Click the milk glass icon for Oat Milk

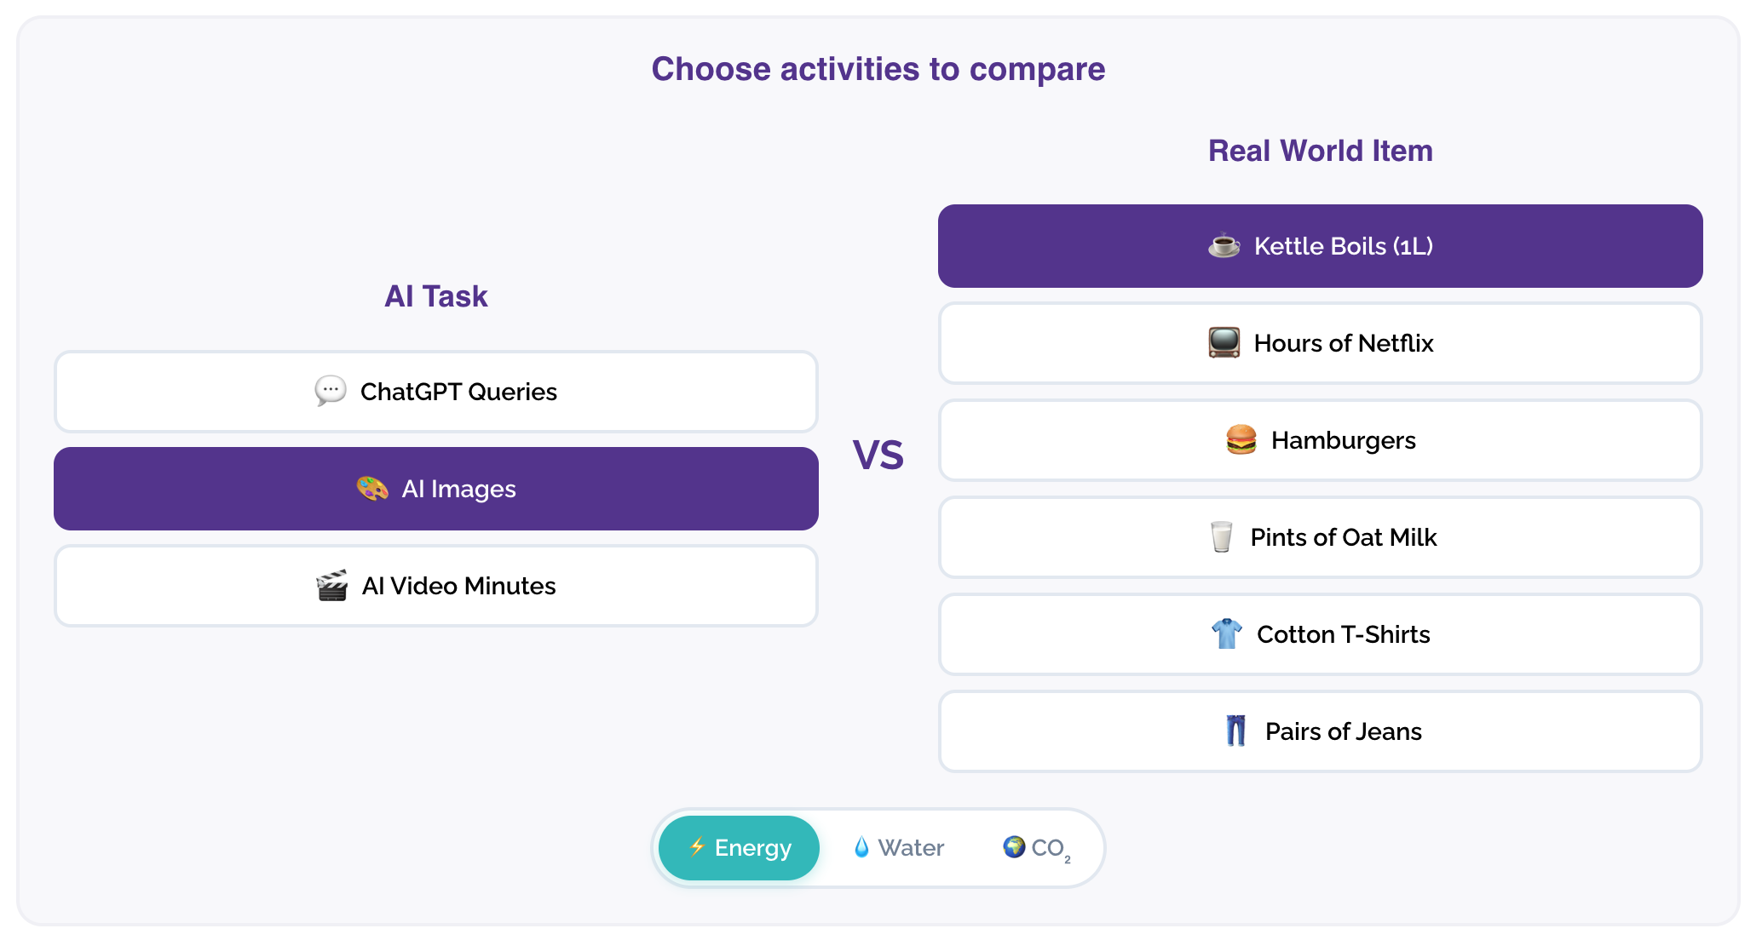[1221, 537]
